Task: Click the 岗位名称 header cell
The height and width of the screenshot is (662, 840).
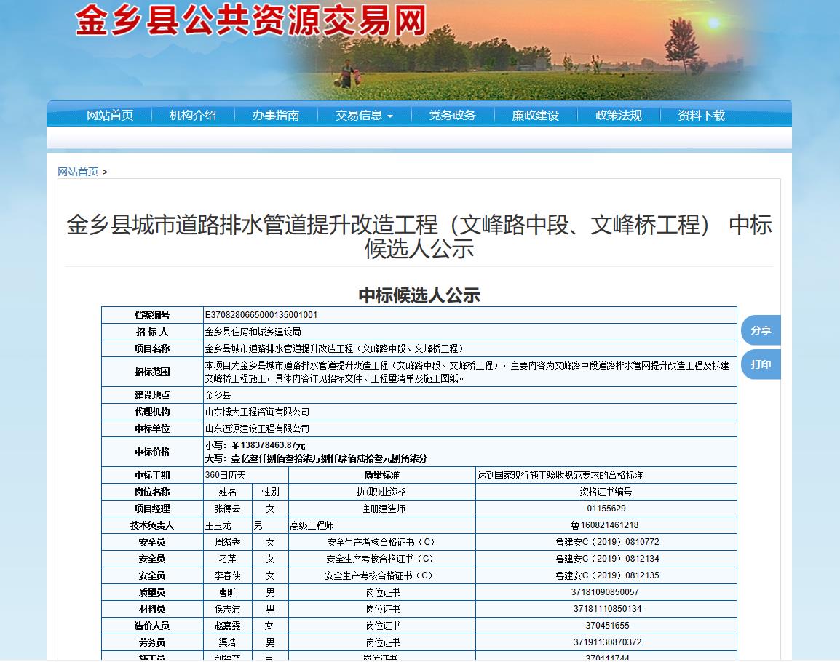Action: click(x=152, y=492)
